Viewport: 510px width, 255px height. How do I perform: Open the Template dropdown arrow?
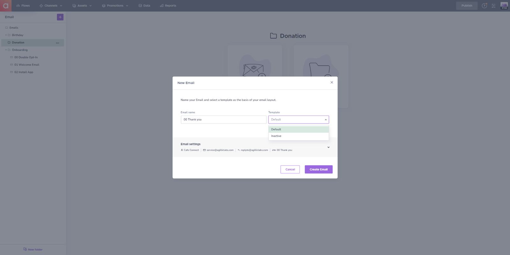point(326,120)
